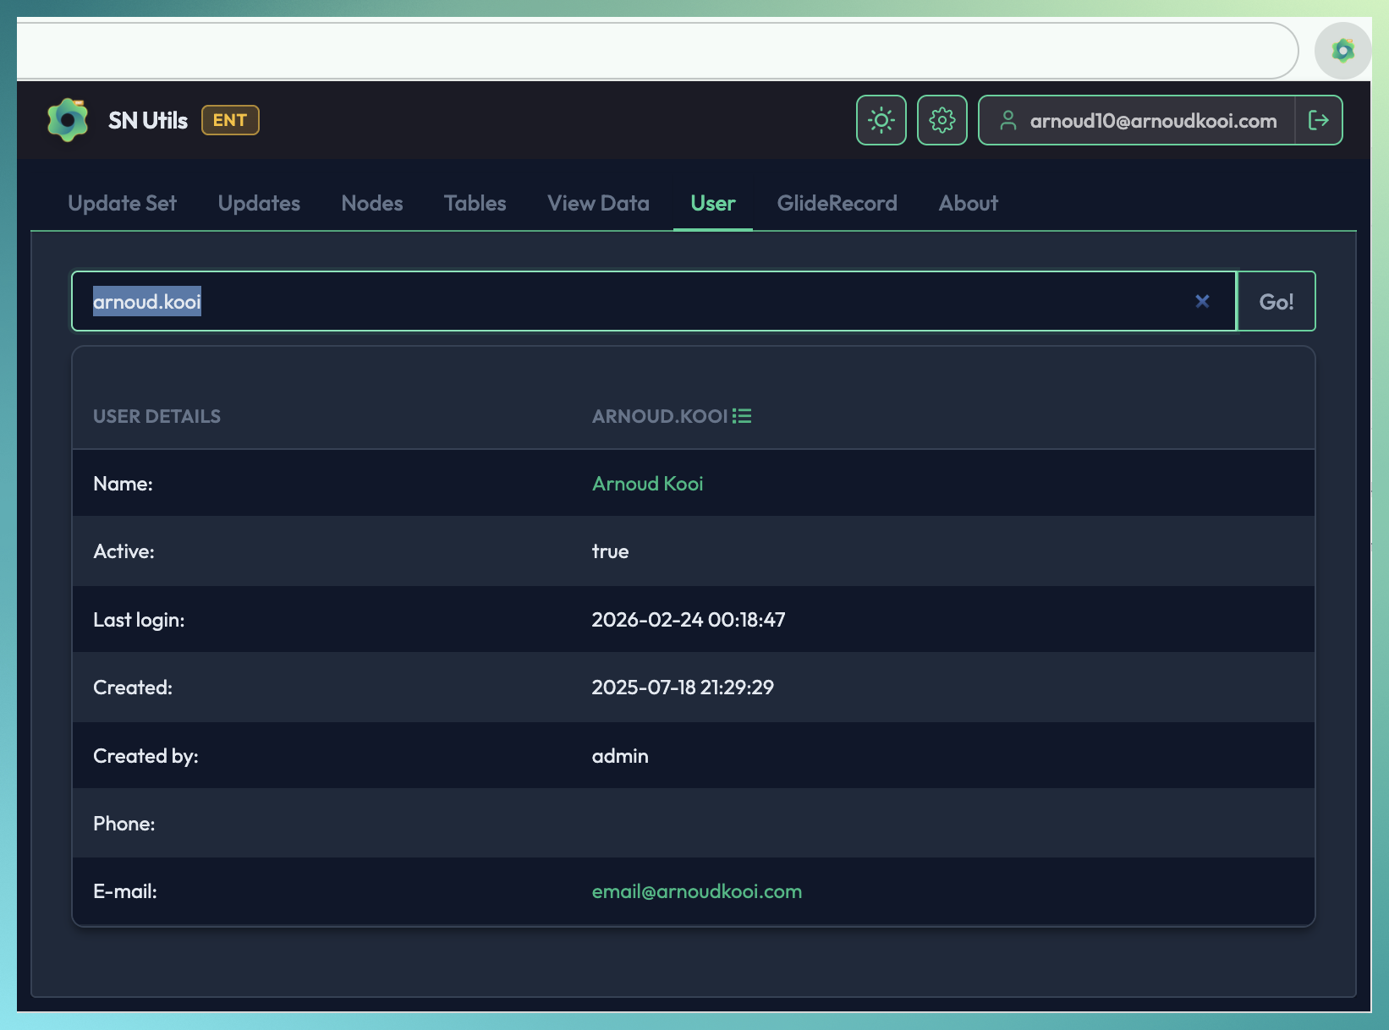Clear the search field with X icon
1389x1030 pixels.
(x=1201, y=301)
